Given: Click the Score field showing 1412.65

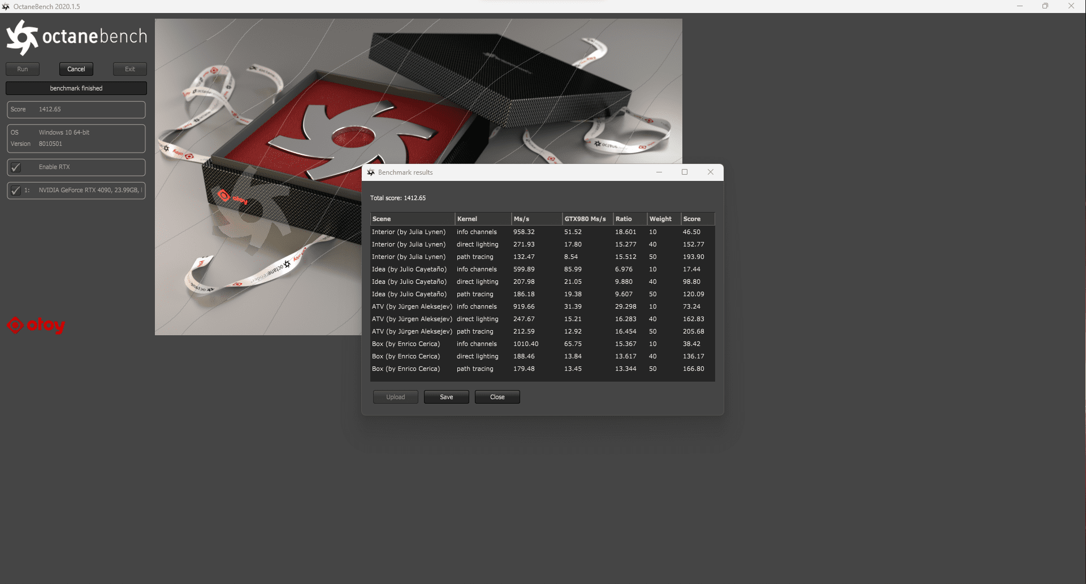Looking at the screenshot, I should [x=76, y=110].
